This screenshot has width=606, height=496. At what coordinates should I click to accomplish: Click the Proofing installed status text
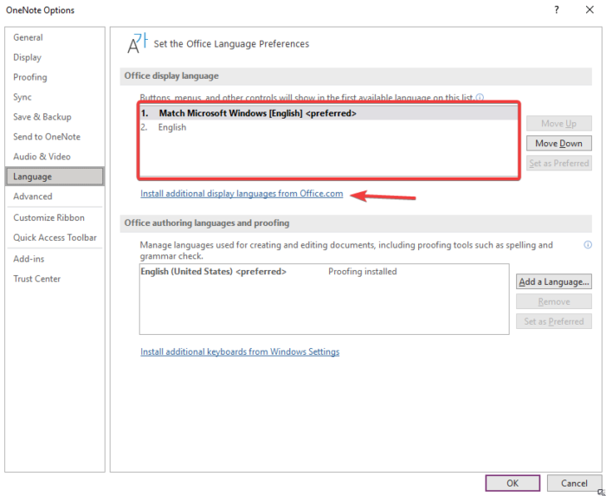(x=363, y=272)
